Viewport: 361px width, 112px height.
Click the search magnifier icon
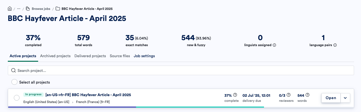tap(13, 71)
